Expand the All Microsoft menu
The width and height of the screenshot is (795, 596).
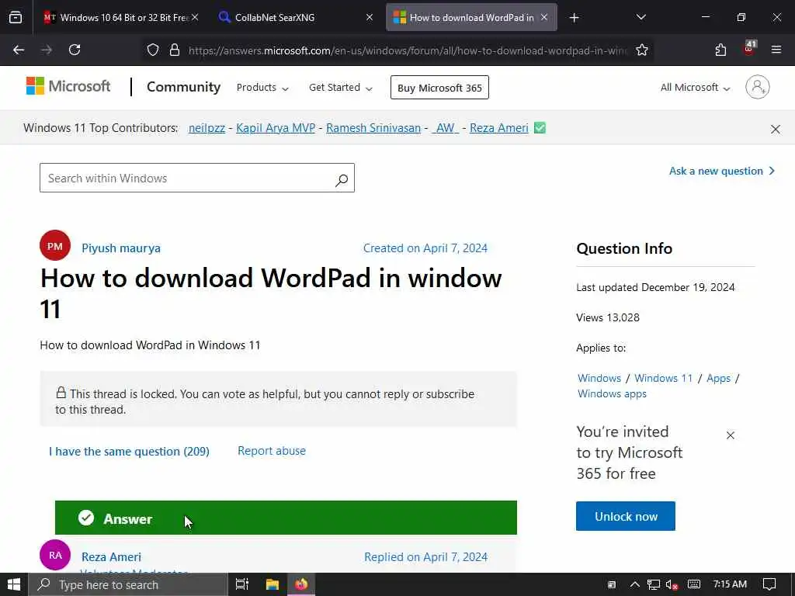click(695, 88)
